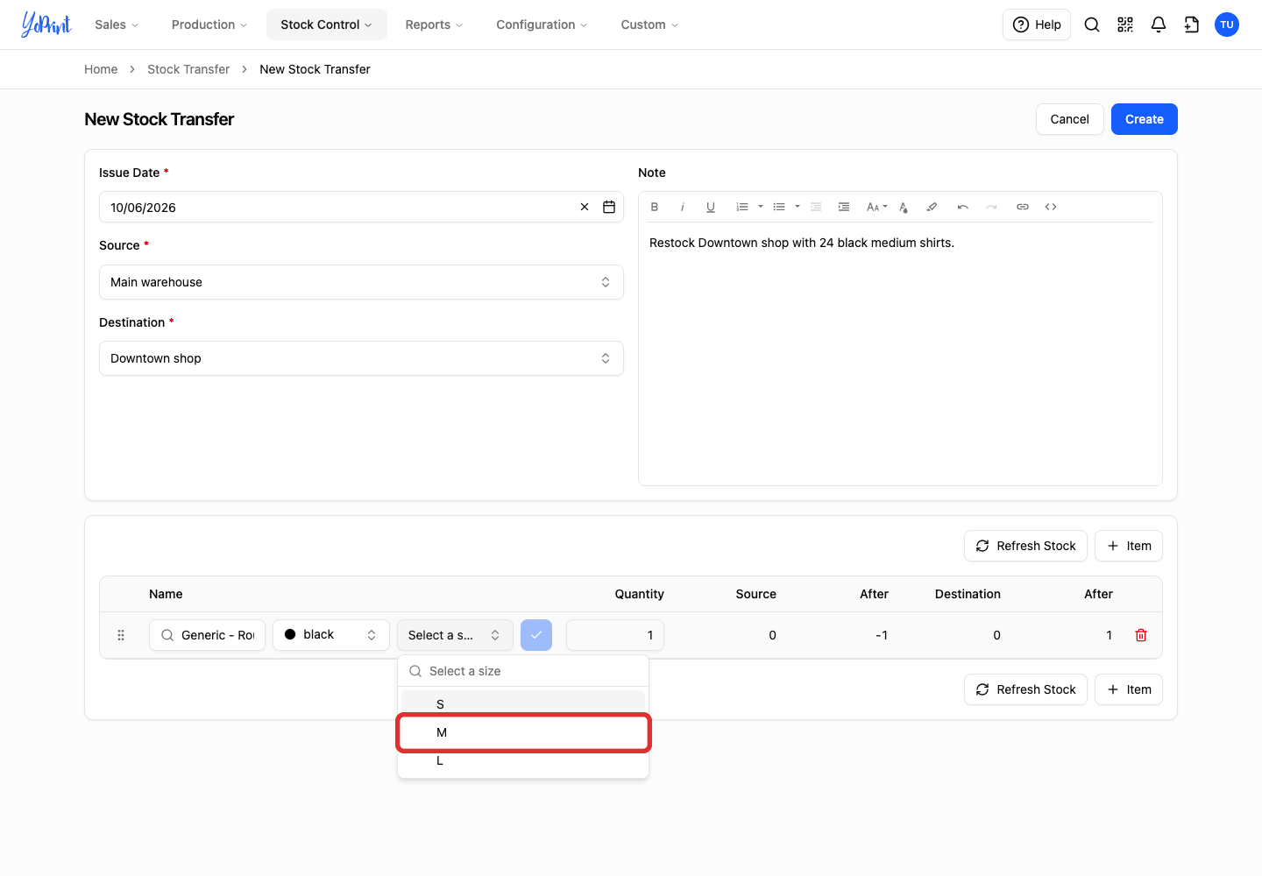The height and width of the screenshot is (876, 1262).
Task: Expand bulleted list style options arrow
Action: click(798, 207)
